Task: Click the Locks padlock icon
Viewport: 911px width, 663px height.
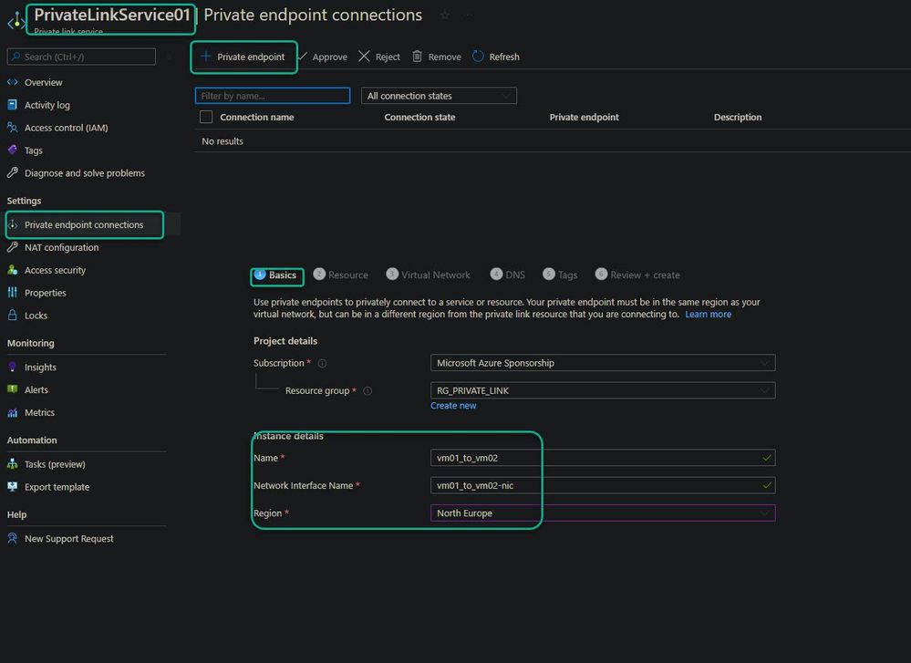Action: click(12, 315)
